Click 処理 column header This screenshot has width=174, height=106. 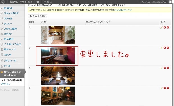coord(163,22)
